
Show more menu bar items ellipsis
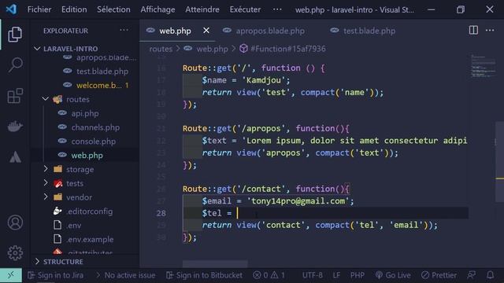[277, 9]
